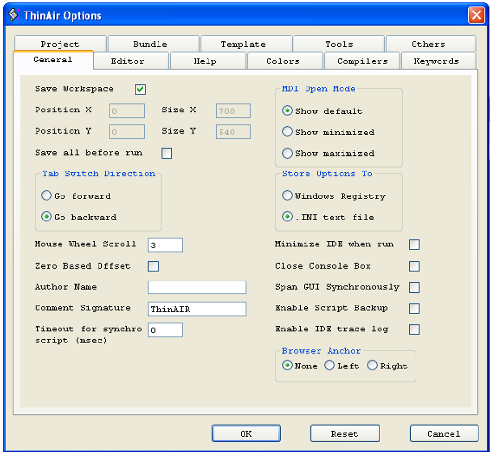The width and height of the screenshot is (490, 452).
Task: Set Browser Anchor to Right
Action: [372, 365]
